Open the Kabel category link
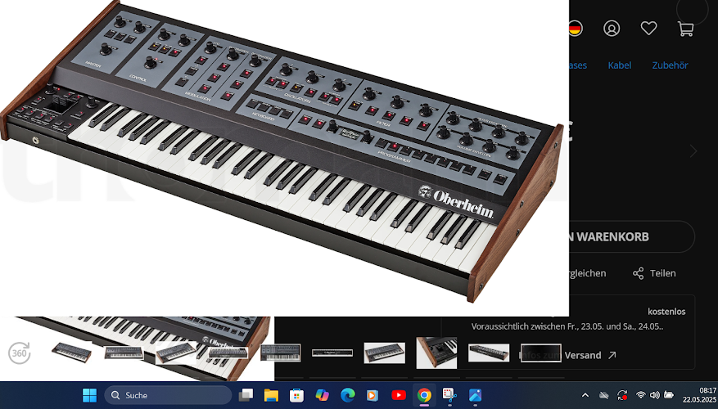Image resolution: width=718 pixels, height=409 pixels. click(x=620, y=65)
